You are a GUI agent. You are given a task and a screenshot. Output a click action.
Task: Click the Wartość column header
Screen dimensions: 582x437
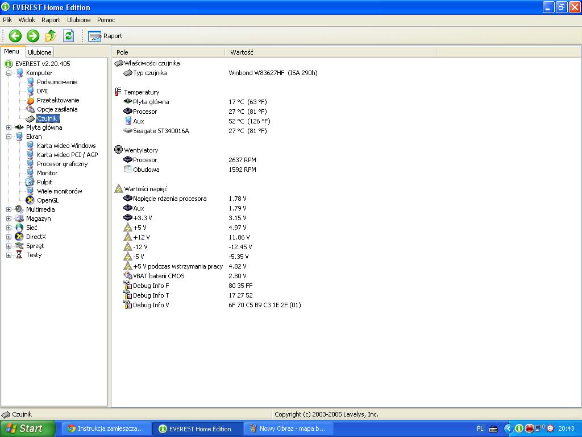pos(330,52)
